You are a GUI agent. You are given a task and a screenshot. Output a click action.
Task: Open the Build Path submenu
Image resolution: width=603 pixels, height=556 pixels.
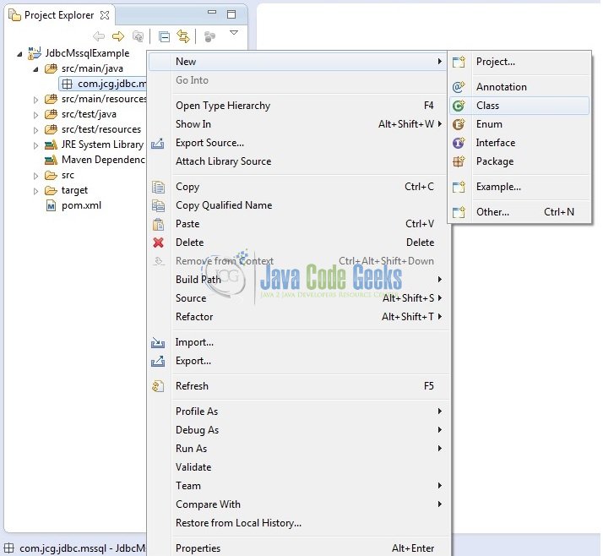(x=298, y=280)
